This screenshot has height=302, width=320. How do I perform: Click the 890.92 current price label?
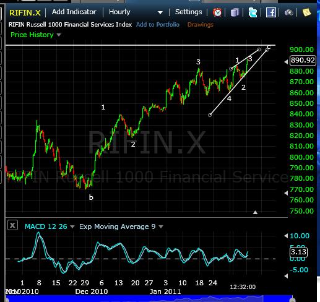point(303,60)
